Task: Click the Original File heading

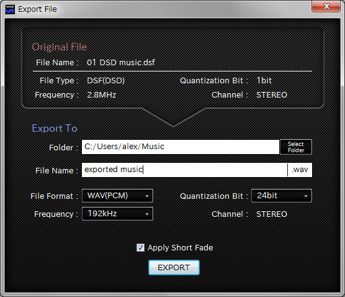Action: [x=60, y=47]
